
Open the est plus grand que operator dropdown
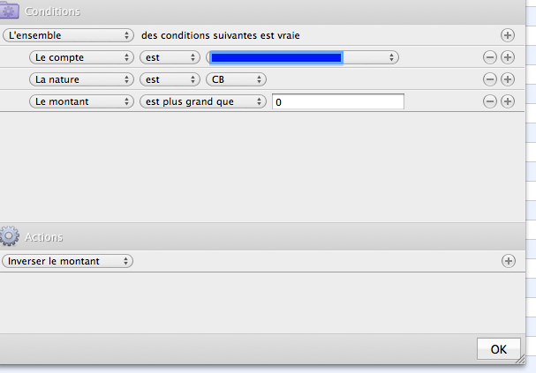pyautogui.click(x=203, y=101)
